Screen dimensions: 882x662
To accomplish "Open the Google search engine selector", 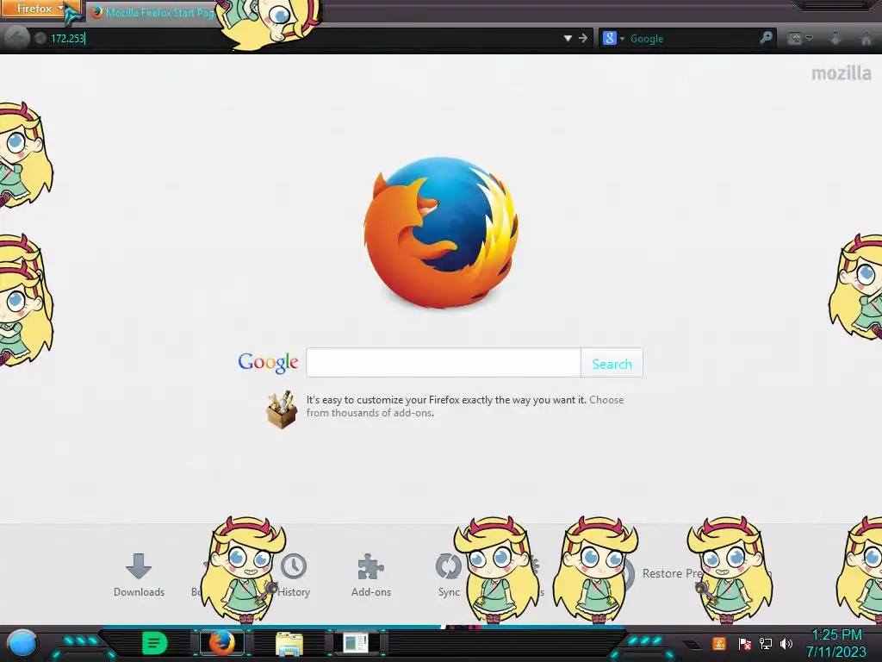I will tap(613, 38).
